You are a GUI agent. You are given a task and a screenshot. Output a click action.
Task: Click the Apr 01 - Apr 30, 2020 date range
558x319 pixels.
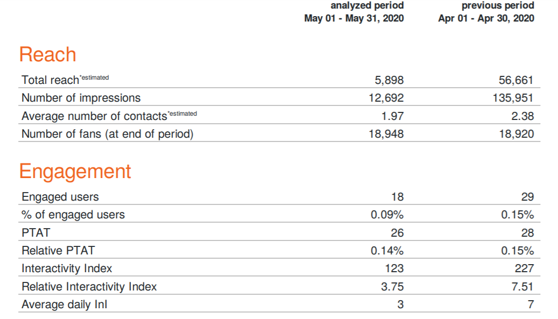point(486,18)
